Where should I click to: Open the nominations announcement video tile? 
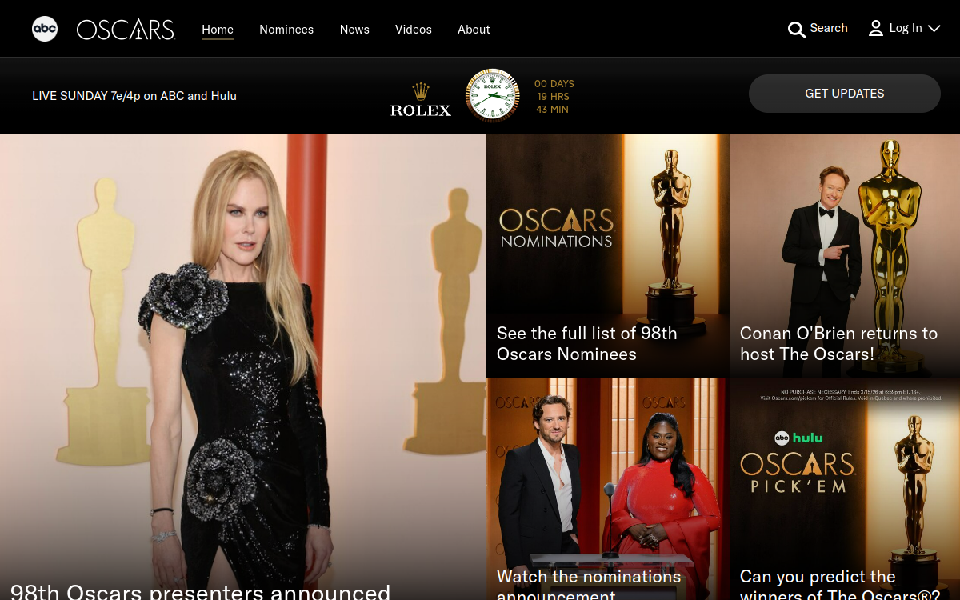pyautogui.click(x=606, y=488)
